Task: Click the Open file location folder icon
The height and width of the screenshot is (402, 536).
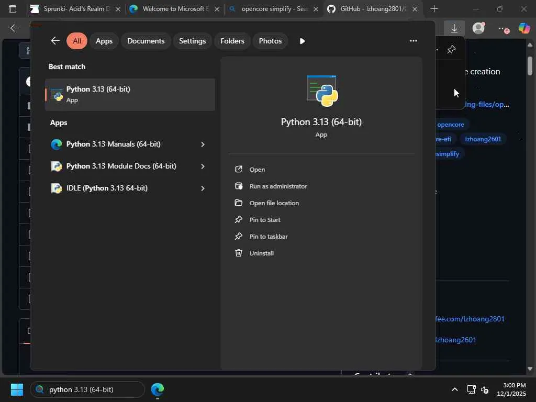Action: coord(239,203)
